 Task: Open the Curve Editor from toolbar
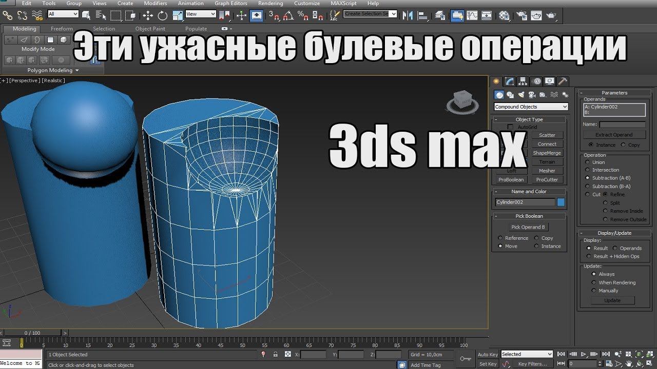472,15
